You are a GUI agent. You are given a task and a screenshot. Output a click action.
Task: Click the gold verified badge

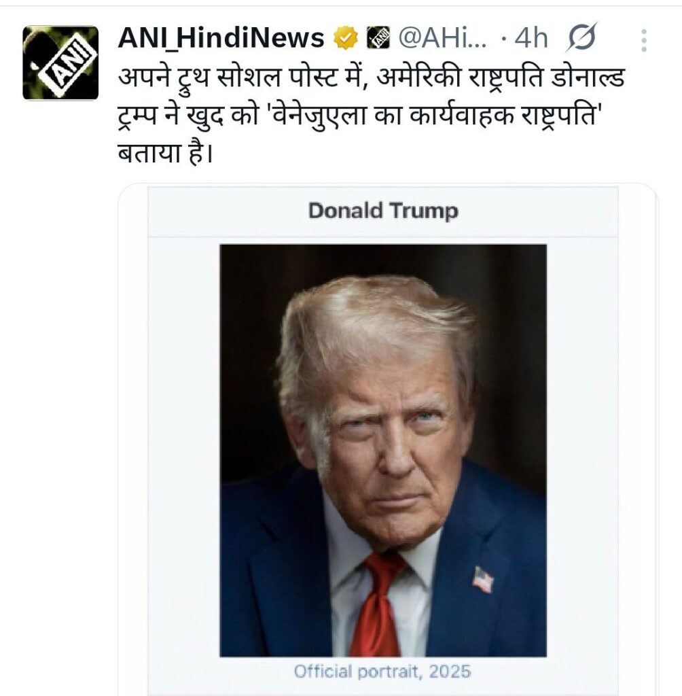346,38
